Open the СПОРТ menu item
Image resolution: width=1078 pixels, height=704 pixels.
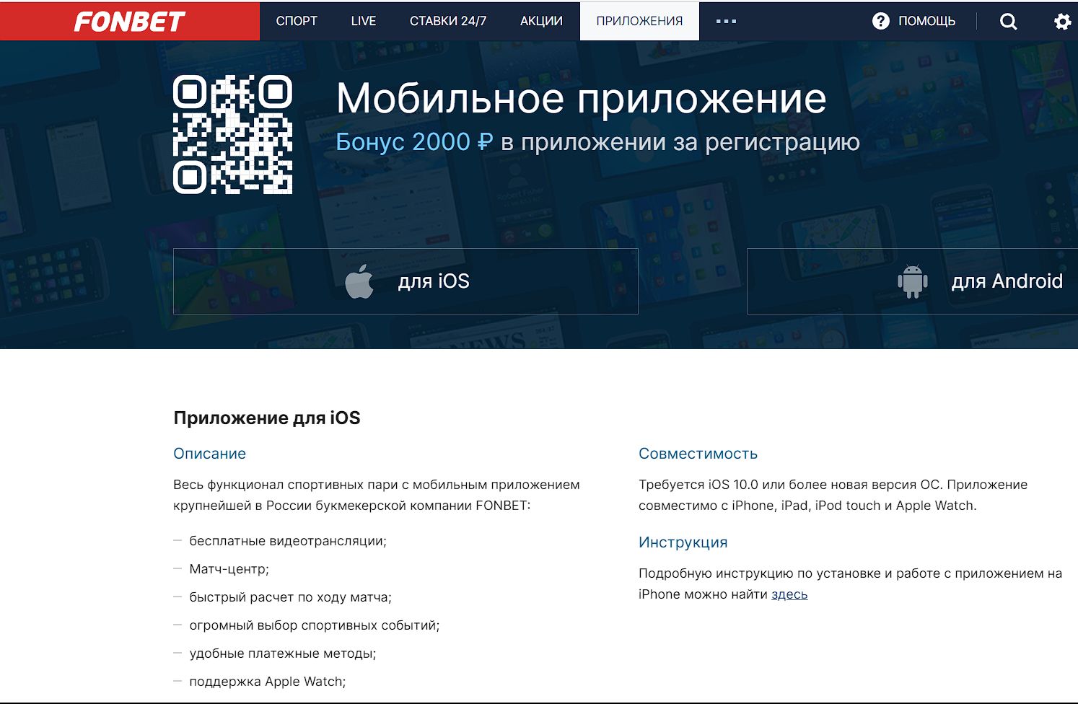coord(297,21)
